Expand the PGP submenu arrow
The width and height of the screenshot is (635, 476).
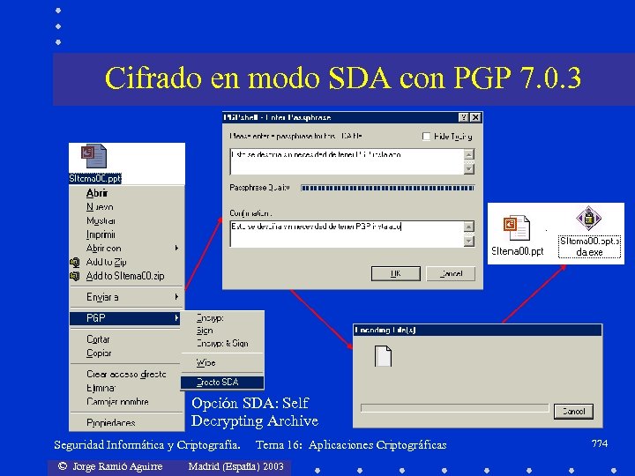click(176, 317)
